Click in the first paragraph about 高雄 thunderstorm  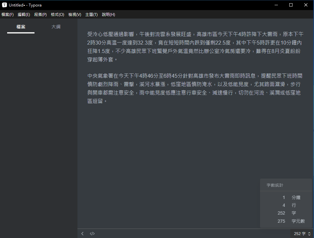195,47
